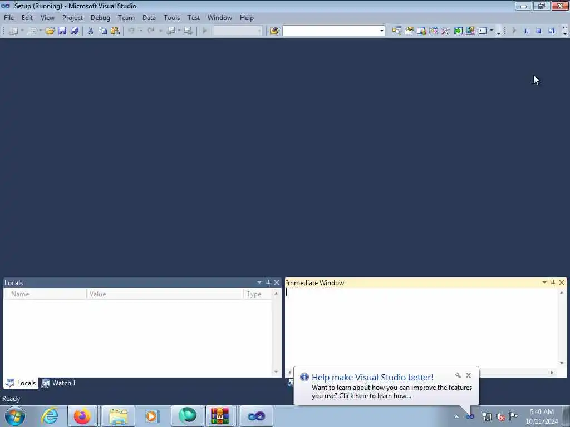Click the Navigate Backward toolbar icon
Viewport: 570px width, 427px height.
[x=170, y=31]
